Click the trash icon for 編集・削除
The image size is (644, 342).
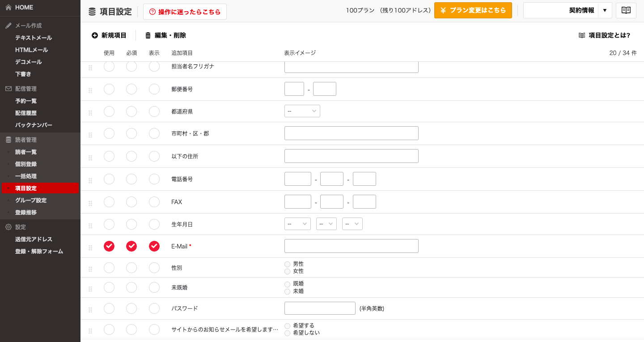pyautogui.click(x=148, y=35)
